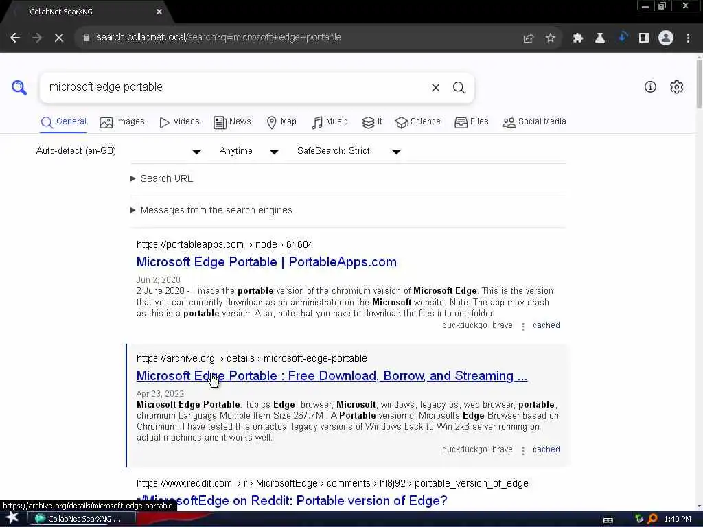Click the green network tray icon
The height and width of the screenshot is (527, 703).
click(x=639, y=519)
